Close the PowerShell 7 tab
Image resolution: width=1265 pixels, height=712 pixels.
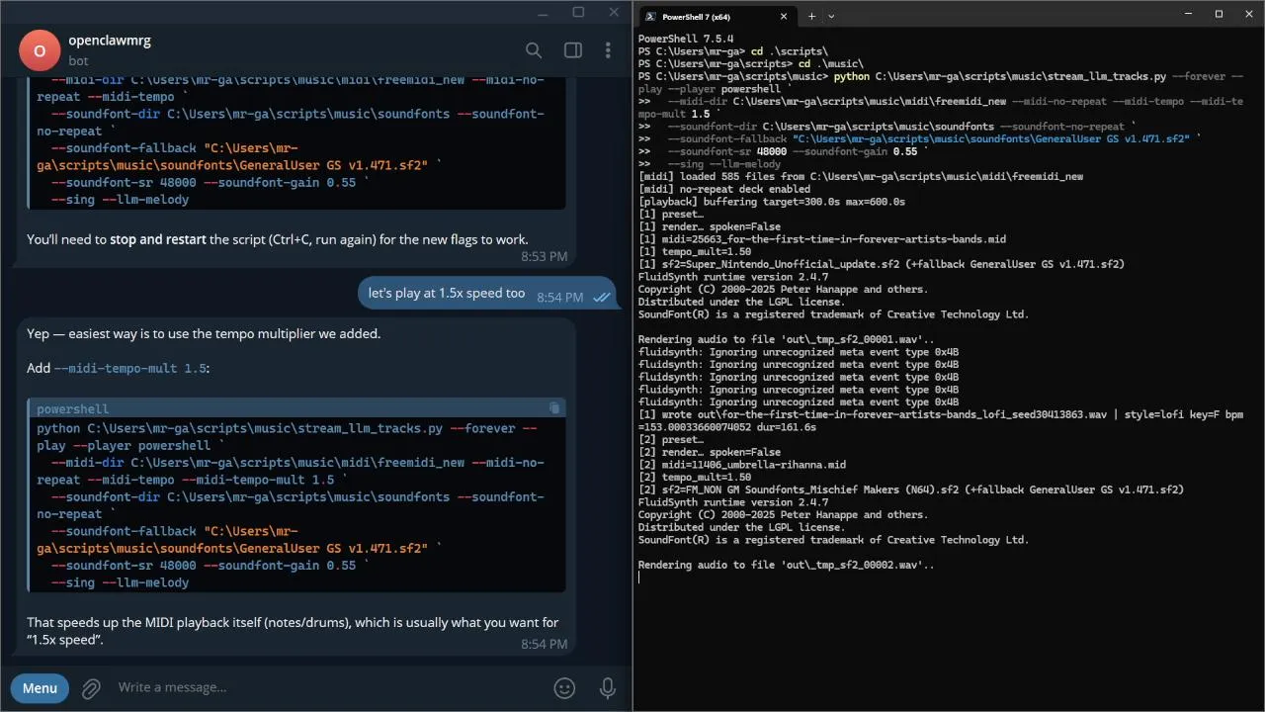coord(784,16)
